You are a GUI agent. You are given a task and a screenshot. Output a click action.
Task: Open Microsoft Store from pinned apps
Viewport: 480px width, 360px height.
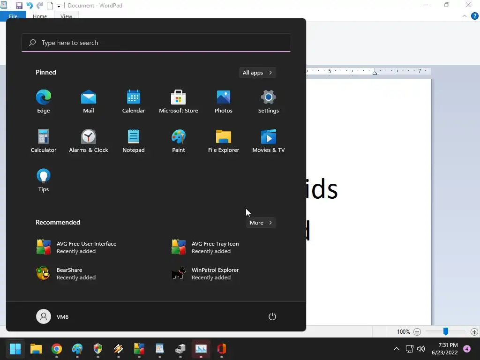point(179,101)
